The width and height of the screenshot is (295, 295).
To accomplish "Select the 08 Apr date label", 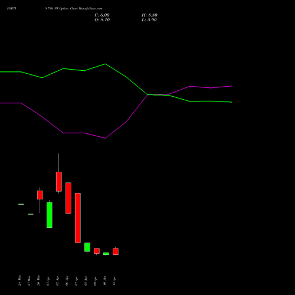I will point(86,281).
